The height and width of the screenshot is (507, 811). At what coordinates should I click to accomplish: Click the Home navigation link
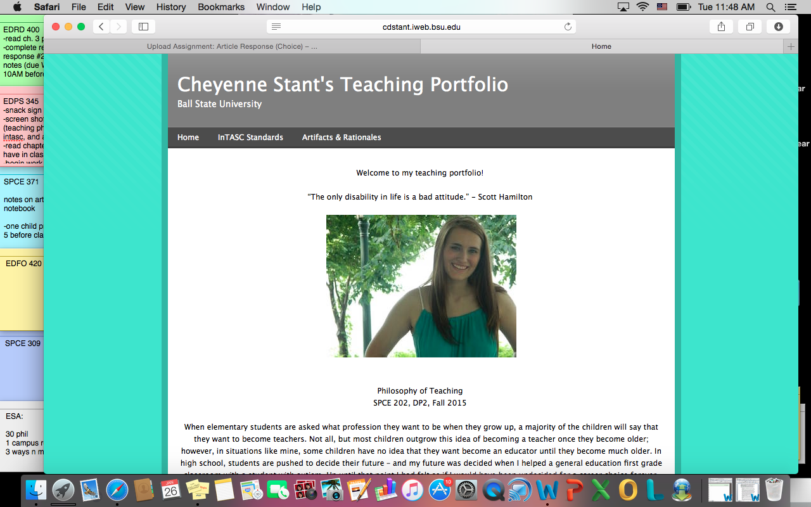pyautogui.click(x=188, y=138)
